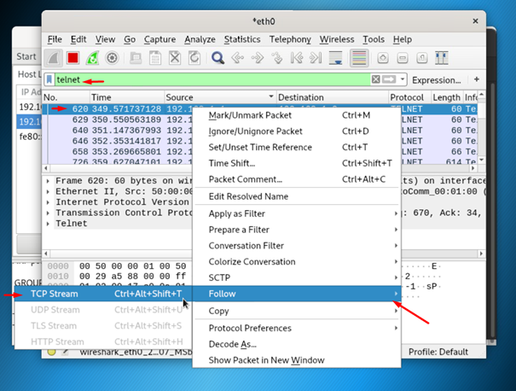This screenshot has width=516, height=391.
Task: Select packet number 629 row
Action: click(x=119, y=120)
